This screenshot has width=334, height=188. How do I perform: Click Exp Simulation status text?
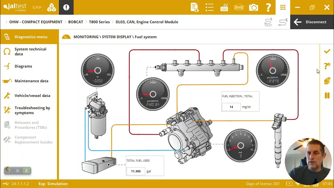[x=53, y=184]
